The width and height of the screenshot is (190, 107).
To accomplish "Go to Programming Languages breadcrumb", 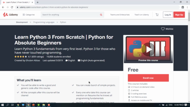I will (x=44, y=22).
